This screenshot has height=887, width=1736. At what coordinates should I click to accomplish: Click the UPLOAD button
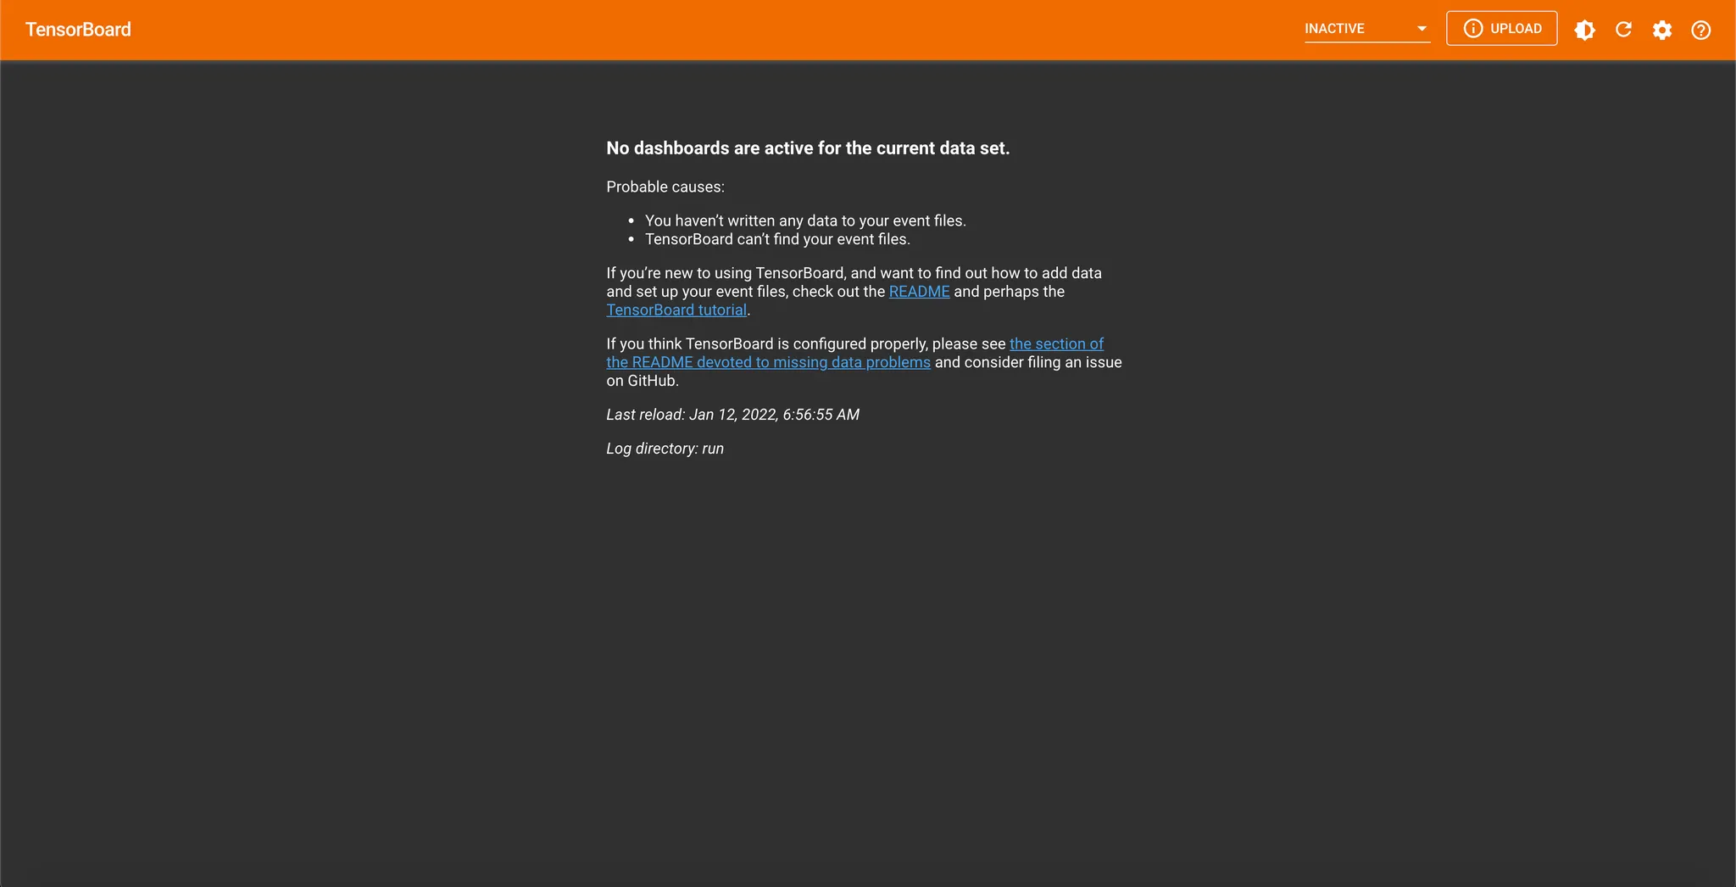coord(1501,29)
